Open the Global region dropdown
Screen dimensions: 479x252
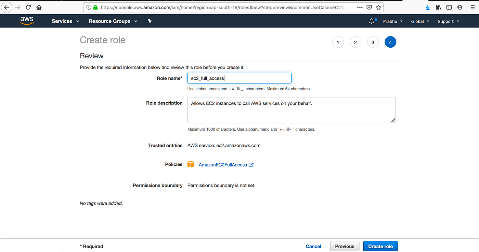coord(420,21)
